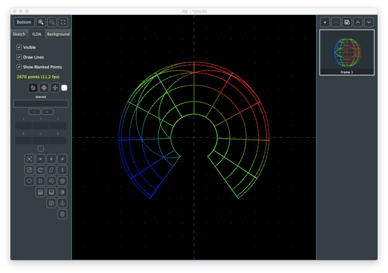Move frame down with the chevron-down button
The width and height of the screenshot is (388, 273).
(x=369, y=22)
